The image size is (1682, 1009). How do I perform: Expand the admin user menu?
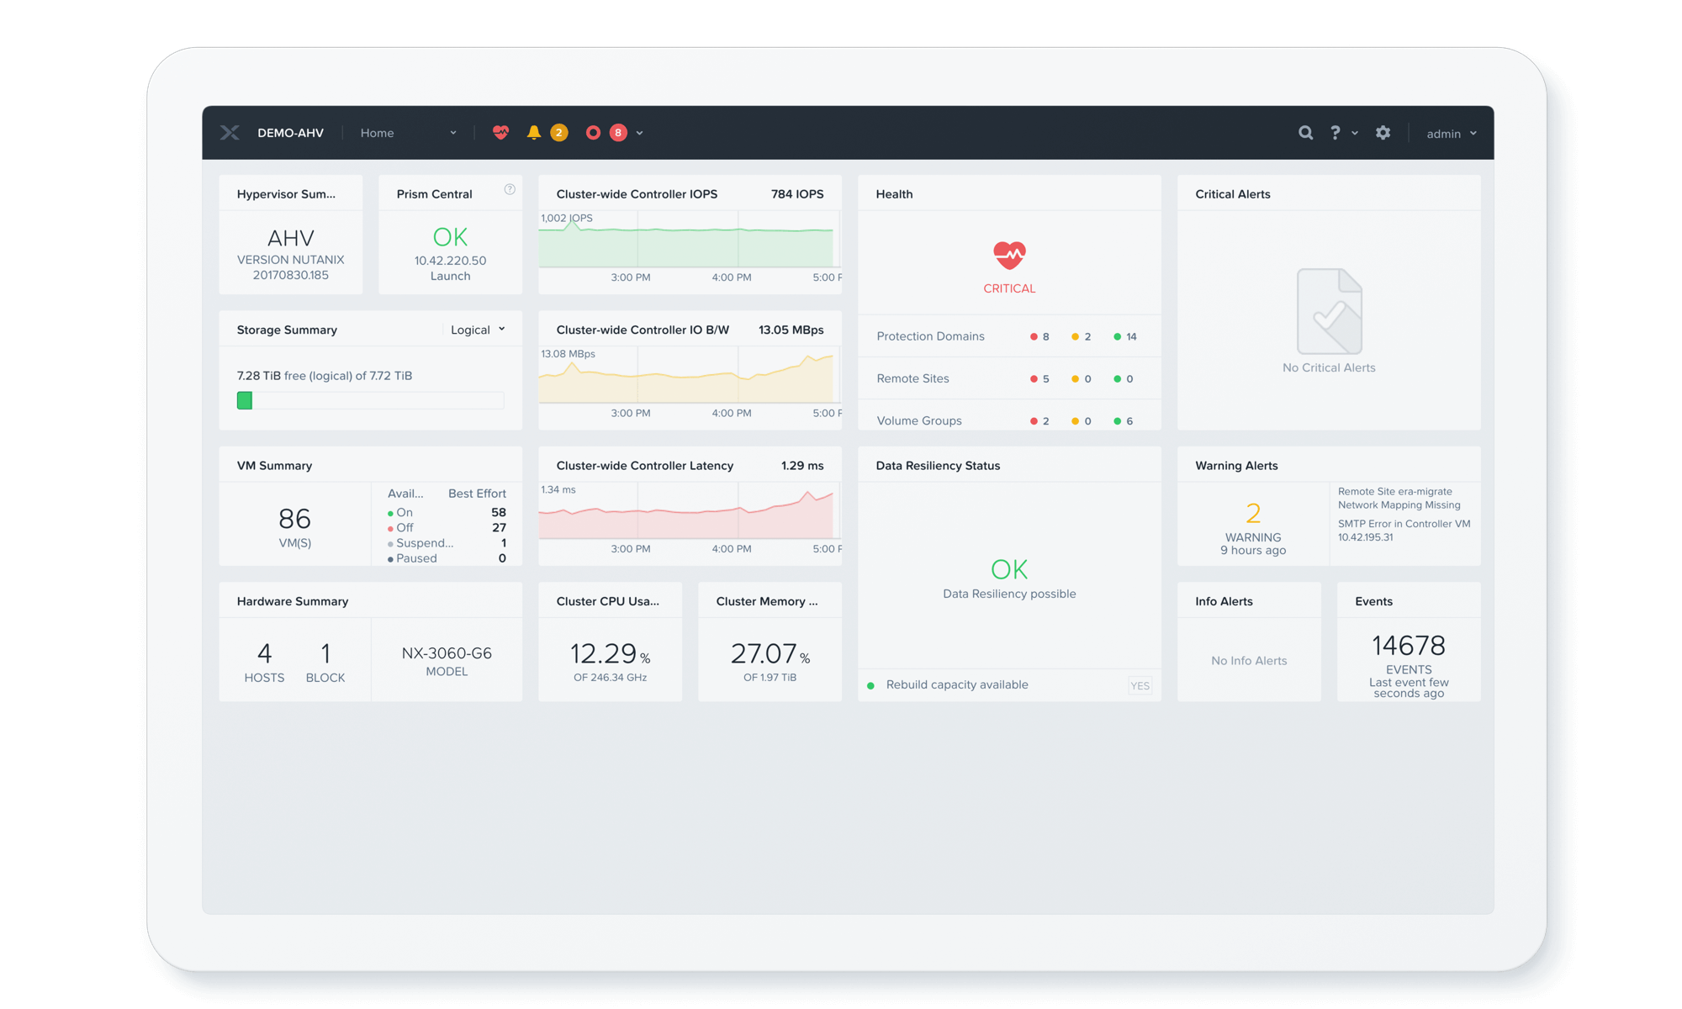(x=1451, y=134)
